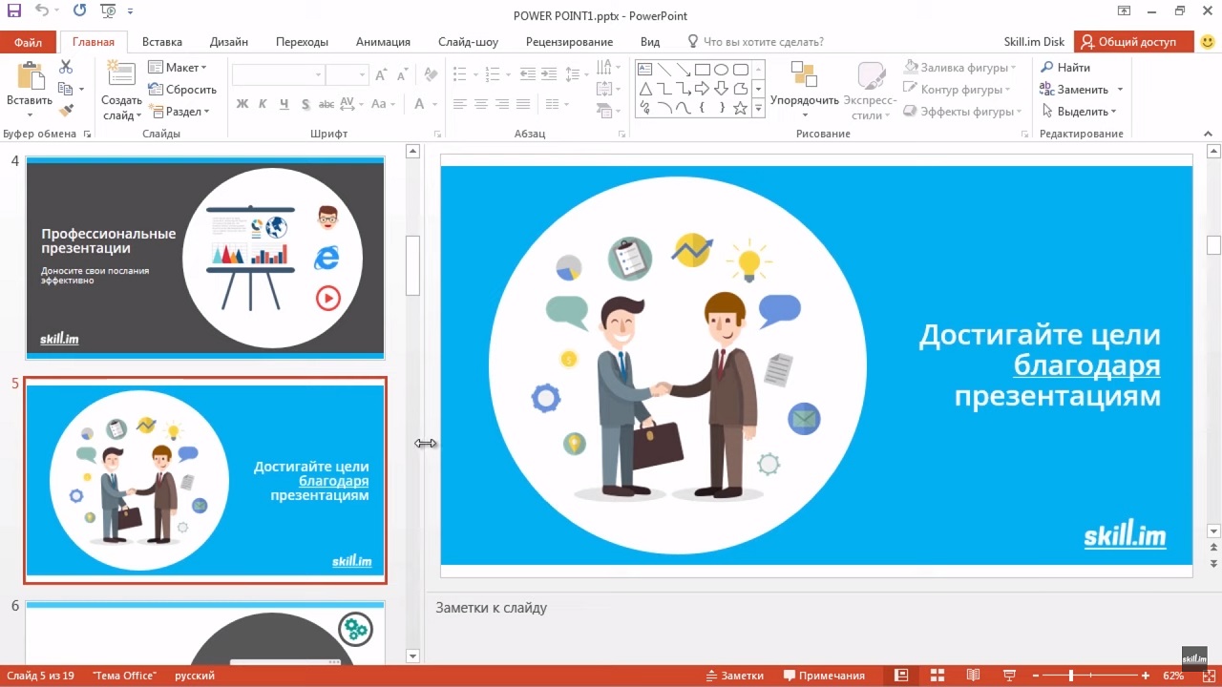Open the Вставка ribbon tab
This screenshot has height=687, width=1222.
pos(162,42)
